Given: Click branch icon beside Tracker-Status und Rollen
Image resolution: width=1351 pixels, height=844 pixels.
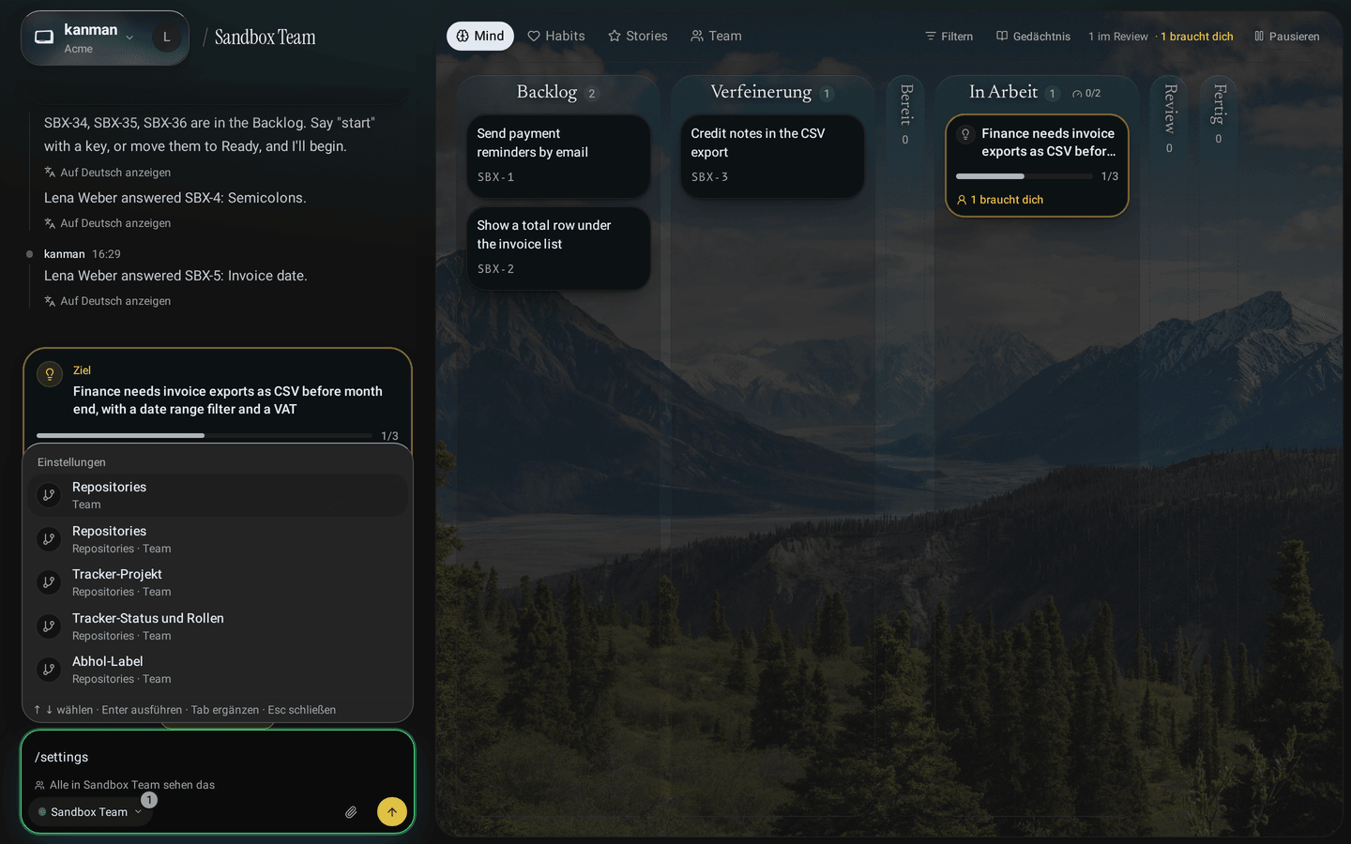Looking at the screenshot, I should 49,626.
